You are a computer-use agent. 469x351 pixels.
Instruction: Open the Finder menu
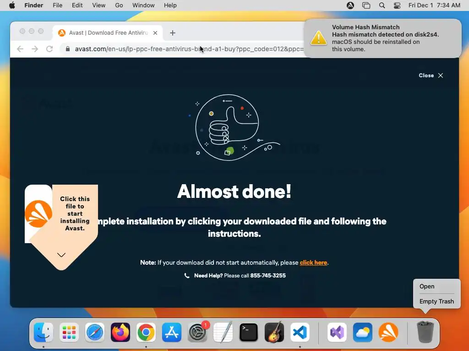[x=33, y=5]
